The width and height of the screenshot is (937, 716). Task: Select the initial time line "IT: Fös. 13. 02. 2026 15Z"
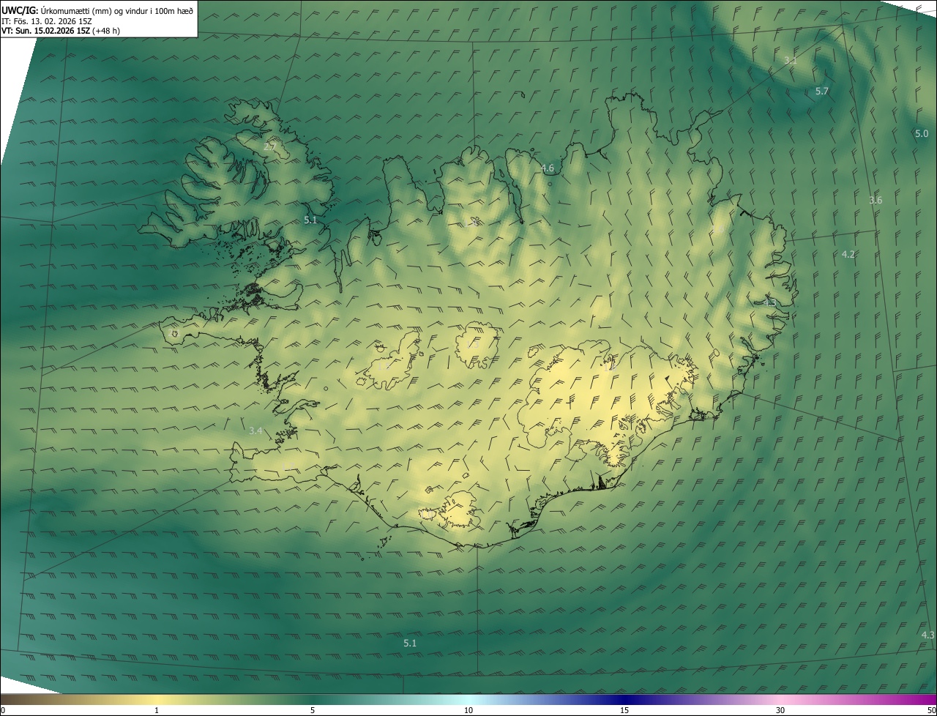coord(46,21)
